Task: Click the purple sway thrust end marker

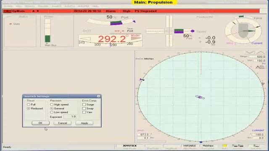Action: click(x=193, y=31)
